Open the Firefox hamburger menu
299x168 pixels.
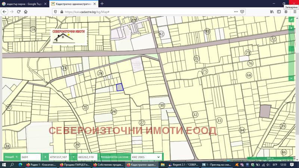pos(295,12)
